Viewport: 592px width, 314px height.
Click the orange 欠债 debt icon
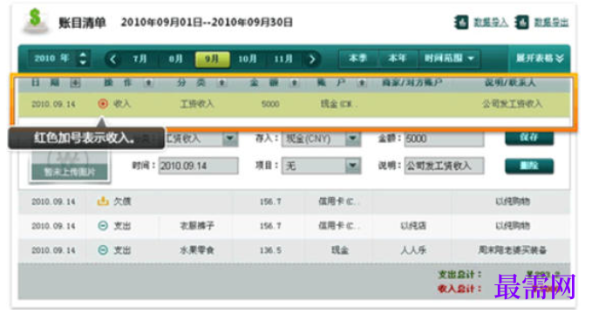[103, 201]
